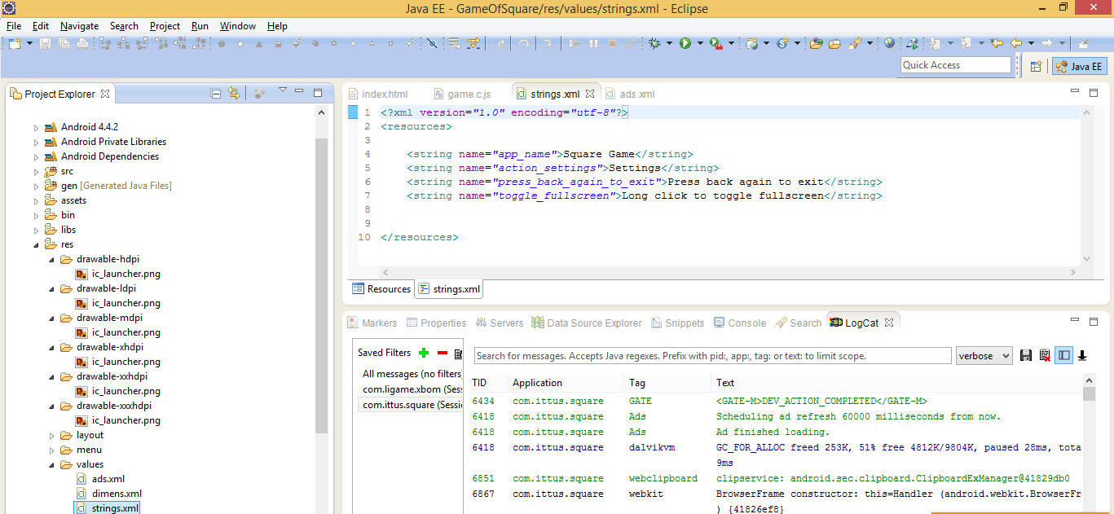Clear the LogCat log output

(1045, 355)
